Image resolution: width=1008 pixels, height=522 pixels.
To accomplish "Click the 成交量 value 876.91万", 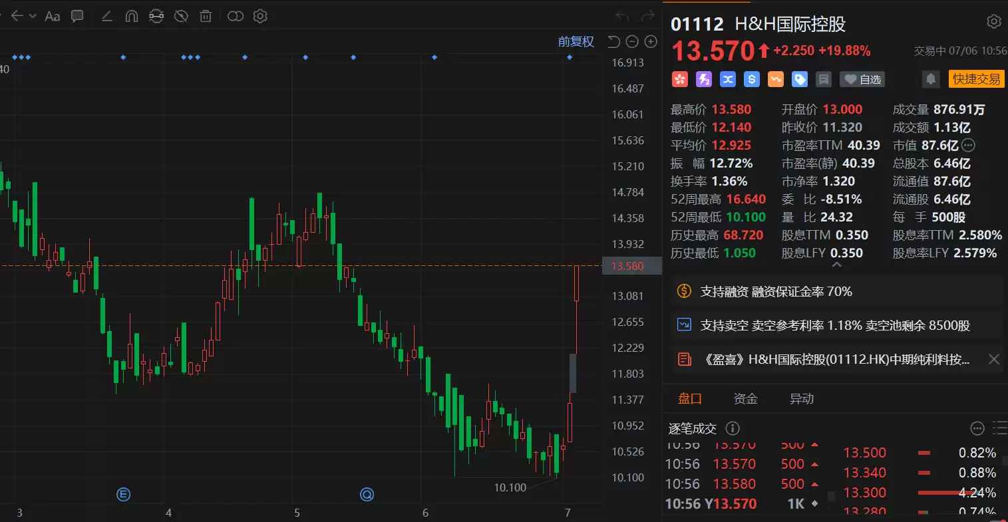I will click(959, 110).
